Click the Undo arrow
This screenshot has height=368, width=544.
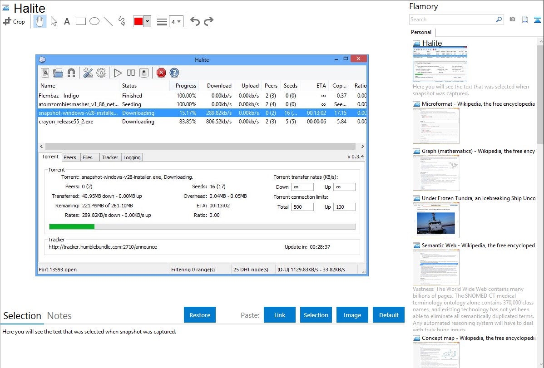click(195, 21)
